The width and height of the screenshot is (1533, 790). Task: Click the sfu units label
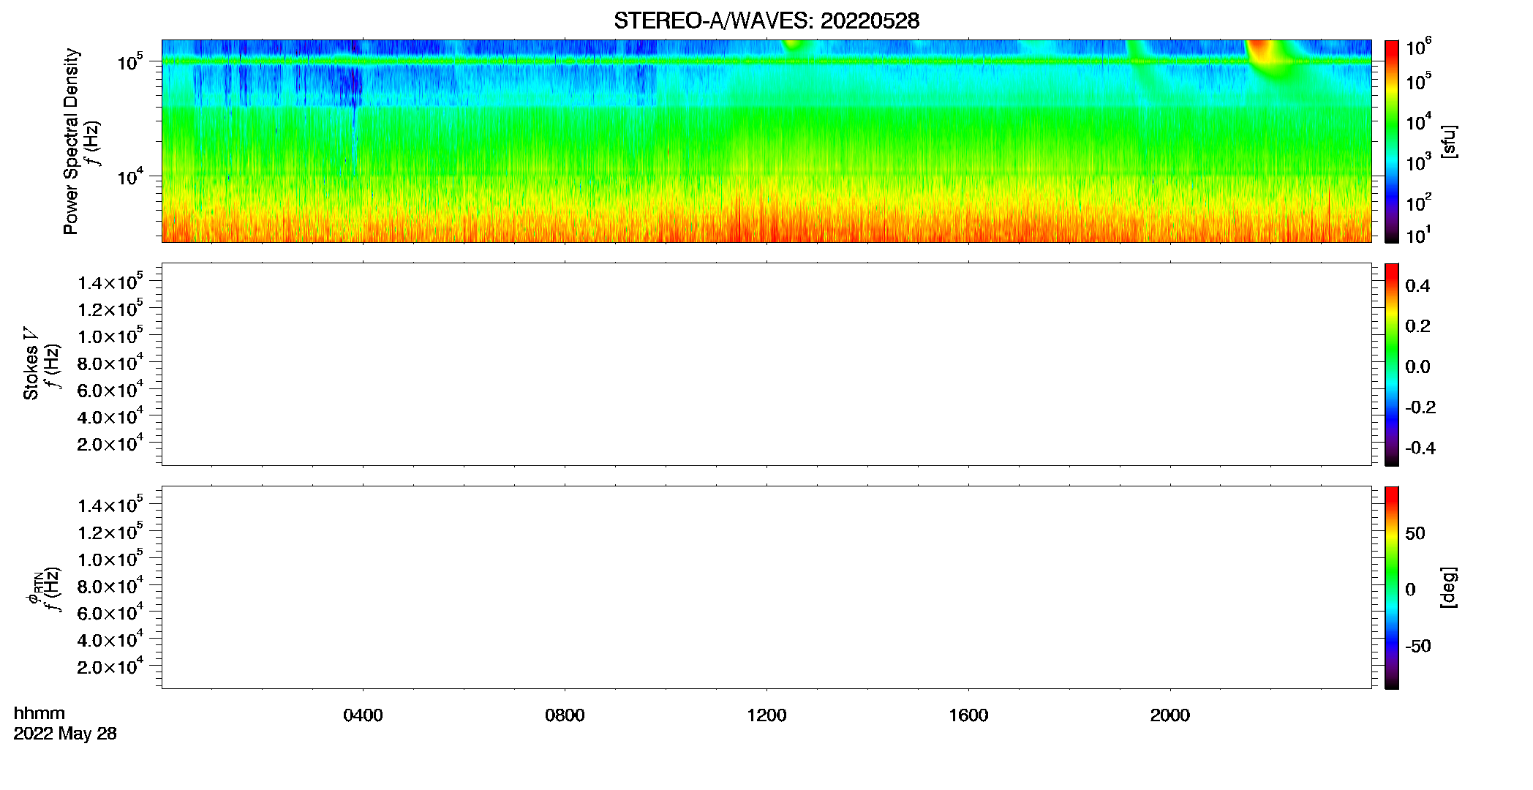[1449, 141]
